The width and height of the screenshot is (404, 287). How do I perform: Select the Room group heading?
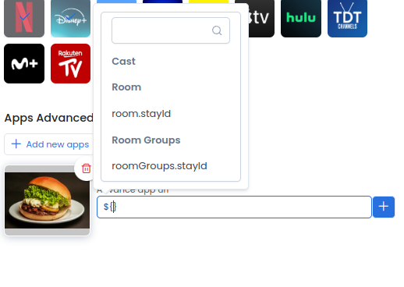coord(126,87)
